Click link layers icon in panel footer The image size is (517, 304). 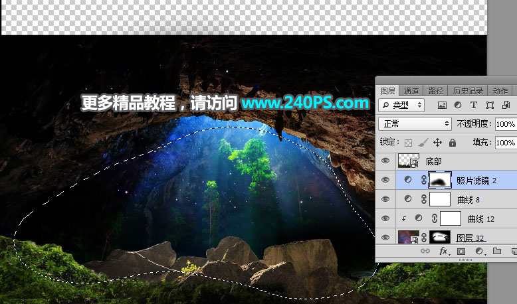425,252
